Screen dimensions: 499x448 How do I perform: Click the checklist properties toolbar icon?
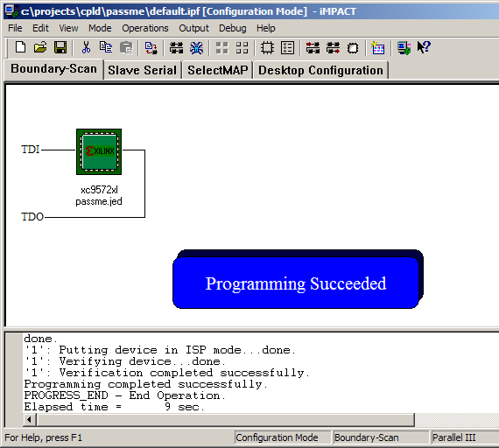point(287,48)
